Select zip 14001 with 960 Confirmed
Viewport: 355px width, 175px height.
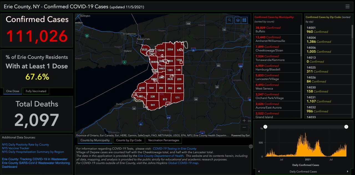(328, 30)
